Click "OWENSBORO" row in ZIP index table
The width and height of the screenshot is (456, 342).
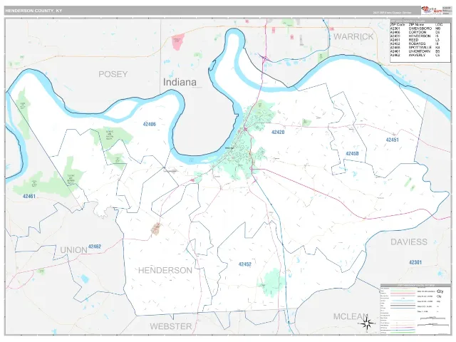tap(415, 28)
